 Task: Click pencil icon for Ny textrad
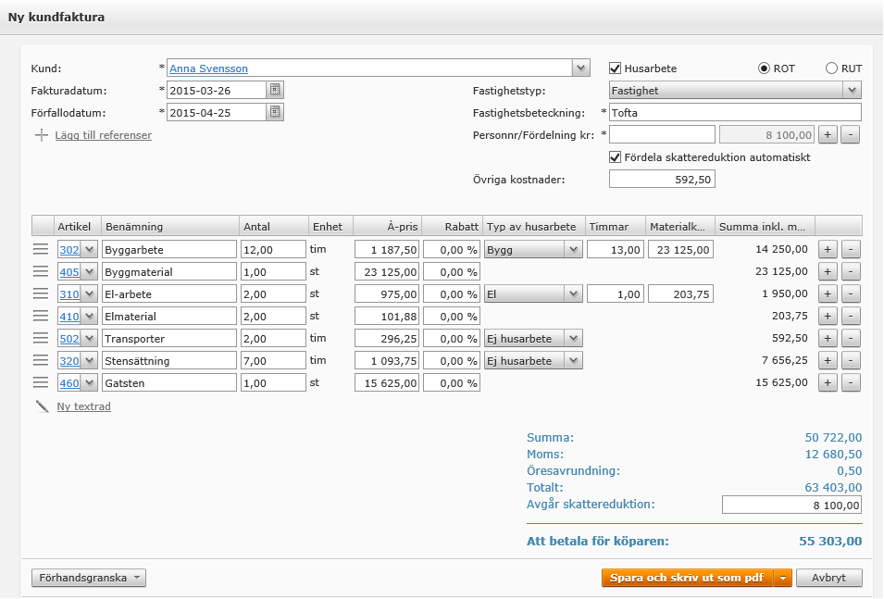pyautogui.click(x=42, y=406)
